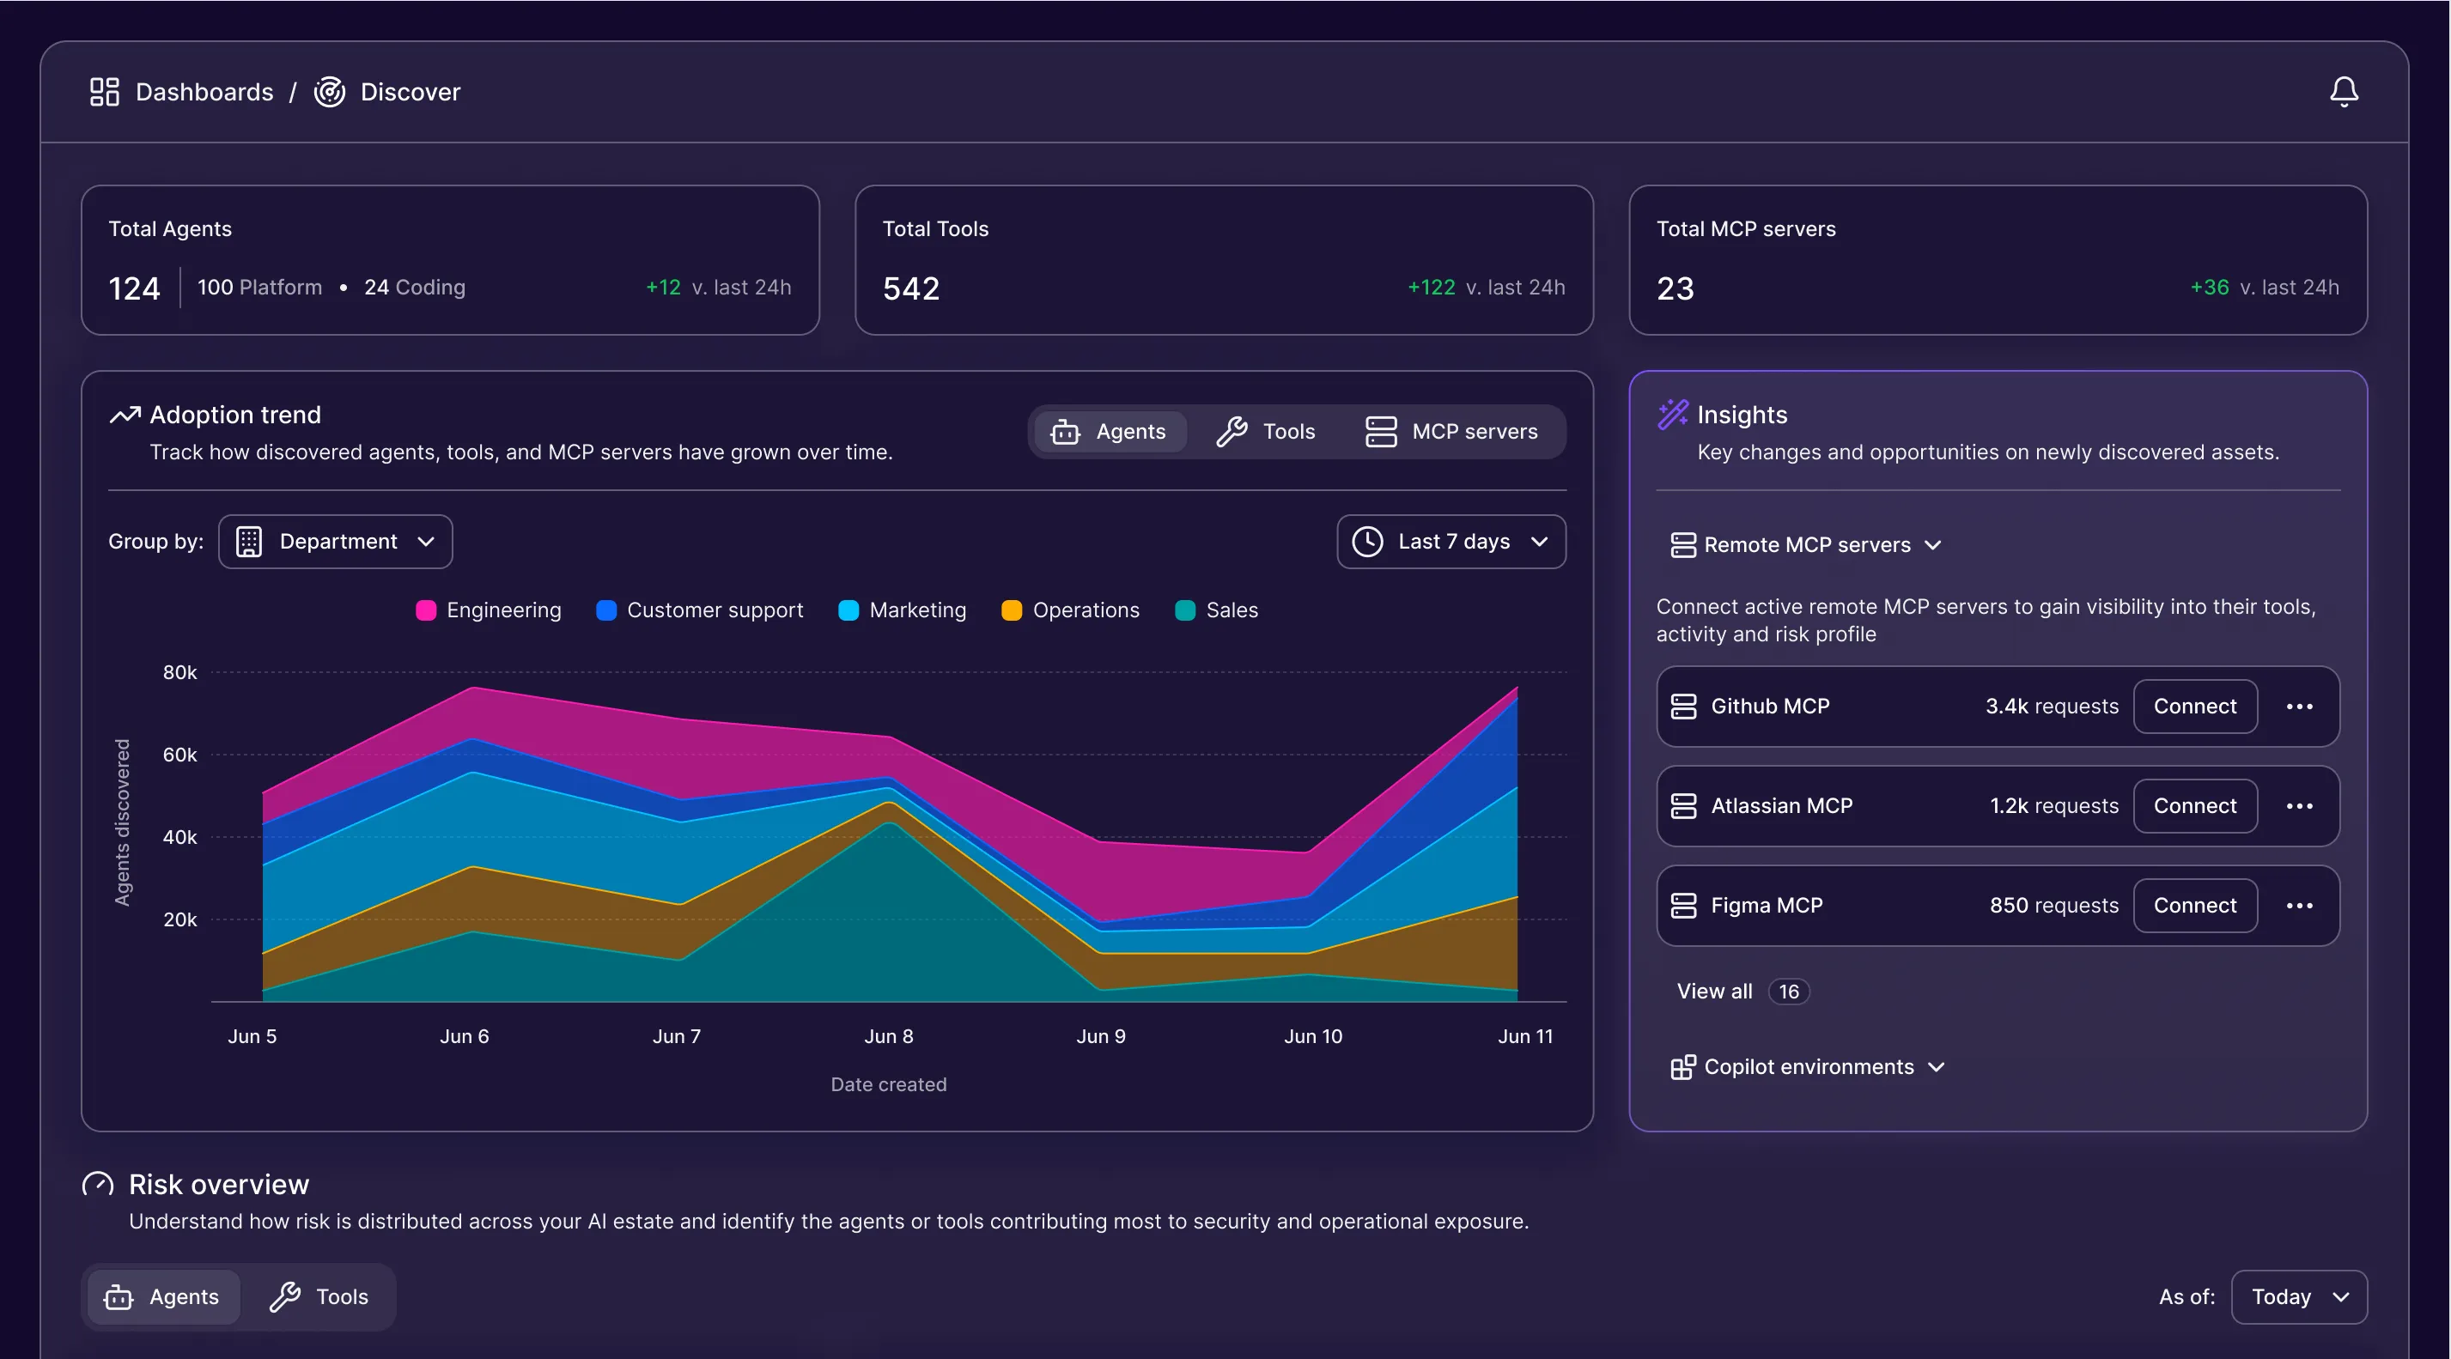Image resolution: width=2451 pixels, height=1359 pixels.
Task: Click the Copilot environments icon
Action: pyautogui.click(x=1682, y=1067)
